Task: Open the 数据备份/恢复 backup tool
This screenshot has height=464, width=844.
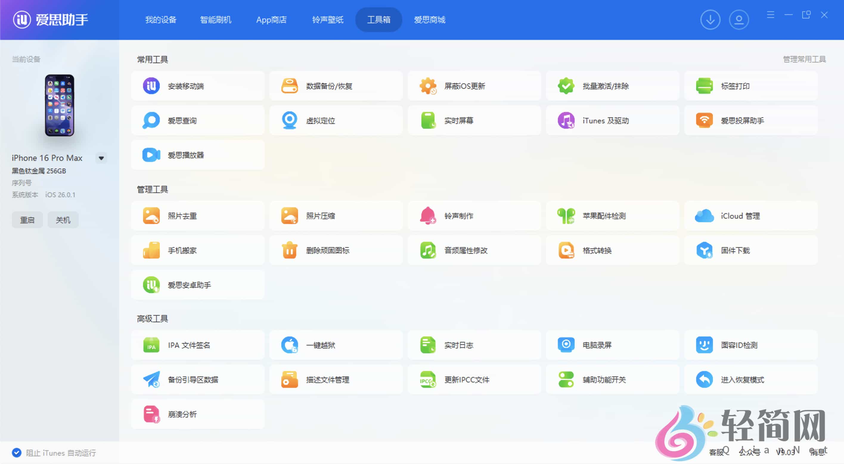Action: [x=336, y=85]
